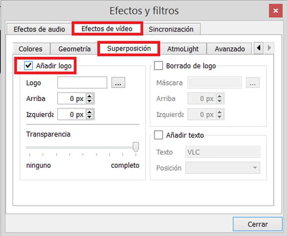Show previous tabs with left arrow
287x236 pixels.
click(259, 48)
